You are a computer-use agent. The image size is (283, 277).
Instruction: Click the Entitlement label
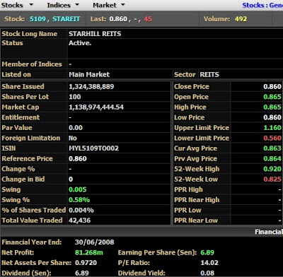21,117
